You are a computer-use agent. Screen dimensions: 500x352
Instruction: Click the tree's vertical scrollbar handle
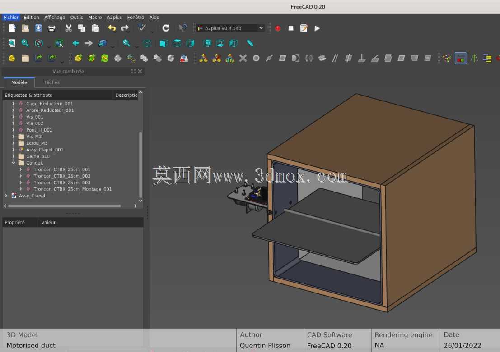tap(140, 165)
